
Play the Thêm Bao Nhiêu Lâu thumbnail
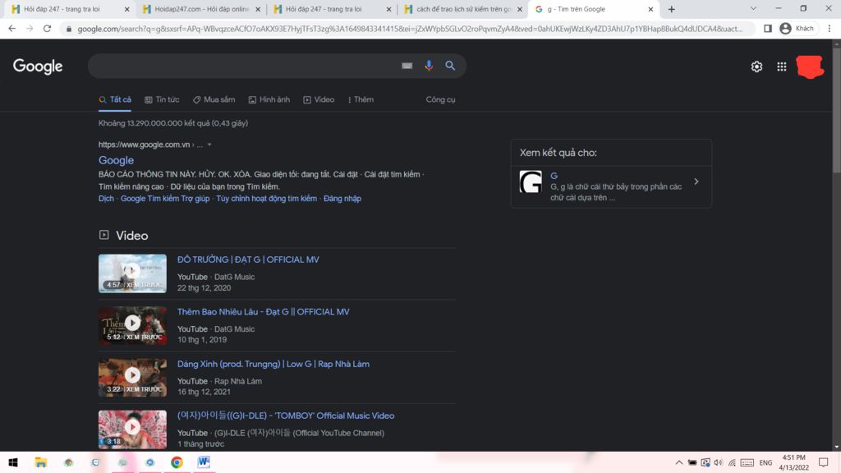point(132,325)
